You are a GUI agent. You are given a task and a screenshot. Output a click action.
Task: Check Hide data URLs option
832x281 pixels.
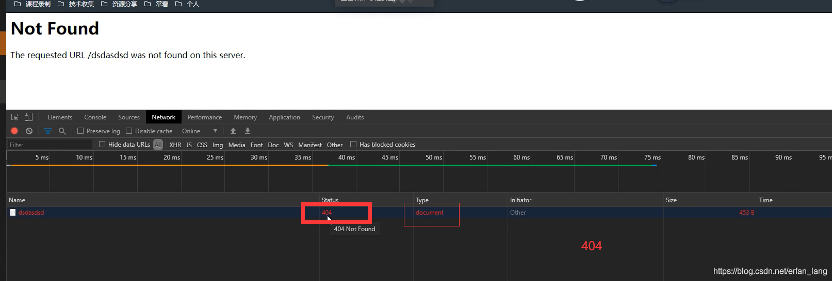coord(102,145)
